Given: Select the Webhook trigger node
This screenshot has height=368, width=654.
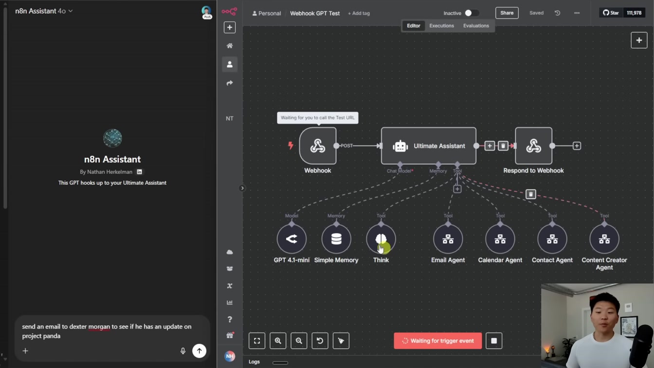Looking at the screenshot, I should coord(318,146).
